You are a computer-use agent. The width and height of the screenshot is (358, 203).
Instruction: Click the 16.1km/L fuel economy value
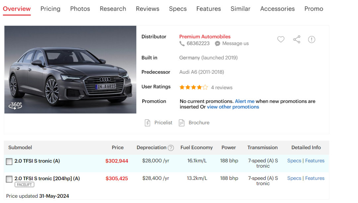point(197,161)
